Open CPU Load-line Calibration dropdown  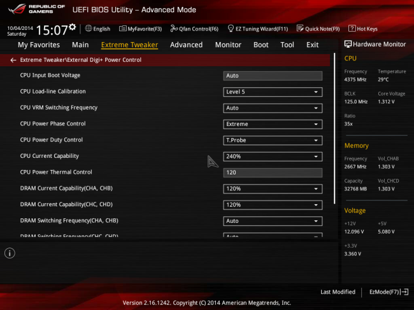coord(273,92)
